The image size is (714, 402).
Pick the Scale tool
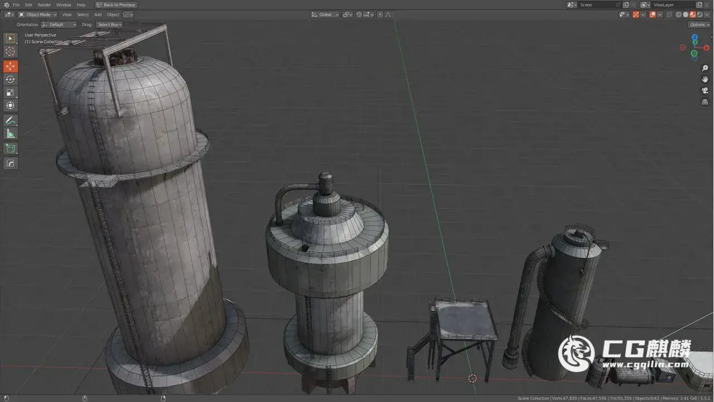[11, 93]
